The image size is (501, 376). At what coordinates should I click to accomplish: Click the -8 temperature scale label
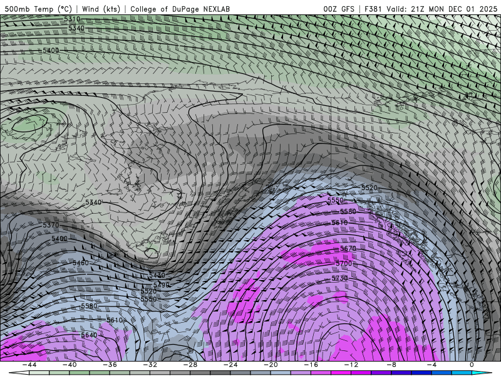coord(391,365)
